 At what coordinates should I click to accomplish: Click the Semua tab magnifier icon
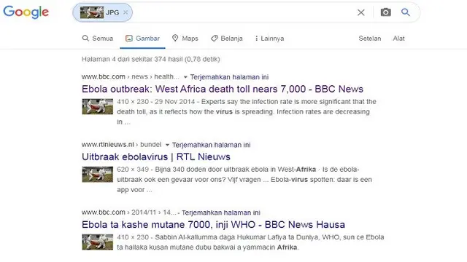pyautogui.click(x=85, y=38)
